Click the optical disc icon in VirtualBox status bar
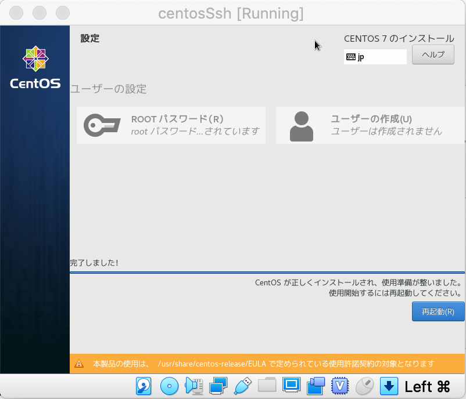 click(169, 386)
